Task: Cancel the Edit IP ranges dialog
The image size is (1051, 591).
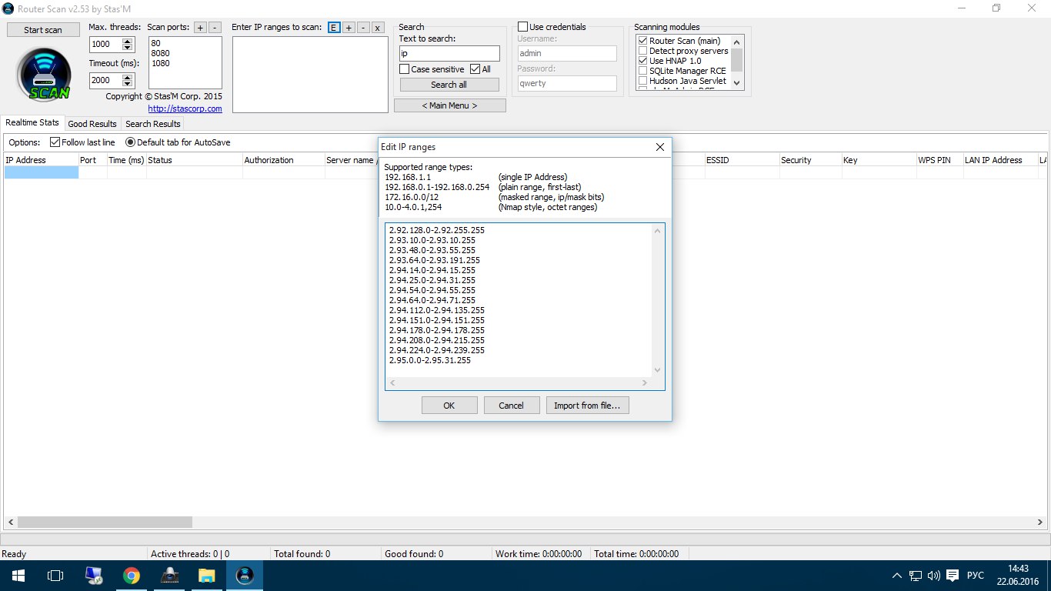Action: [x=511, y=406]
